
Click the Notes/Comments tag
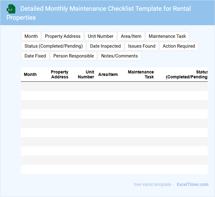(x=119, y=56)
